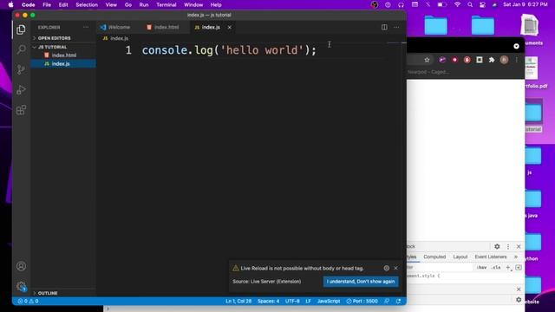This screenshot has width=555, height=312.
Task: Toggle .cls element classes in DevTools
Action: tap(496, 268)
